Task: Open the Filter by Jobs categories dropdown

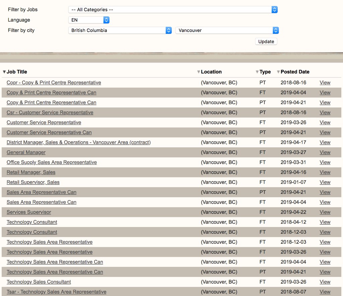Action: [x=173, y=10]
